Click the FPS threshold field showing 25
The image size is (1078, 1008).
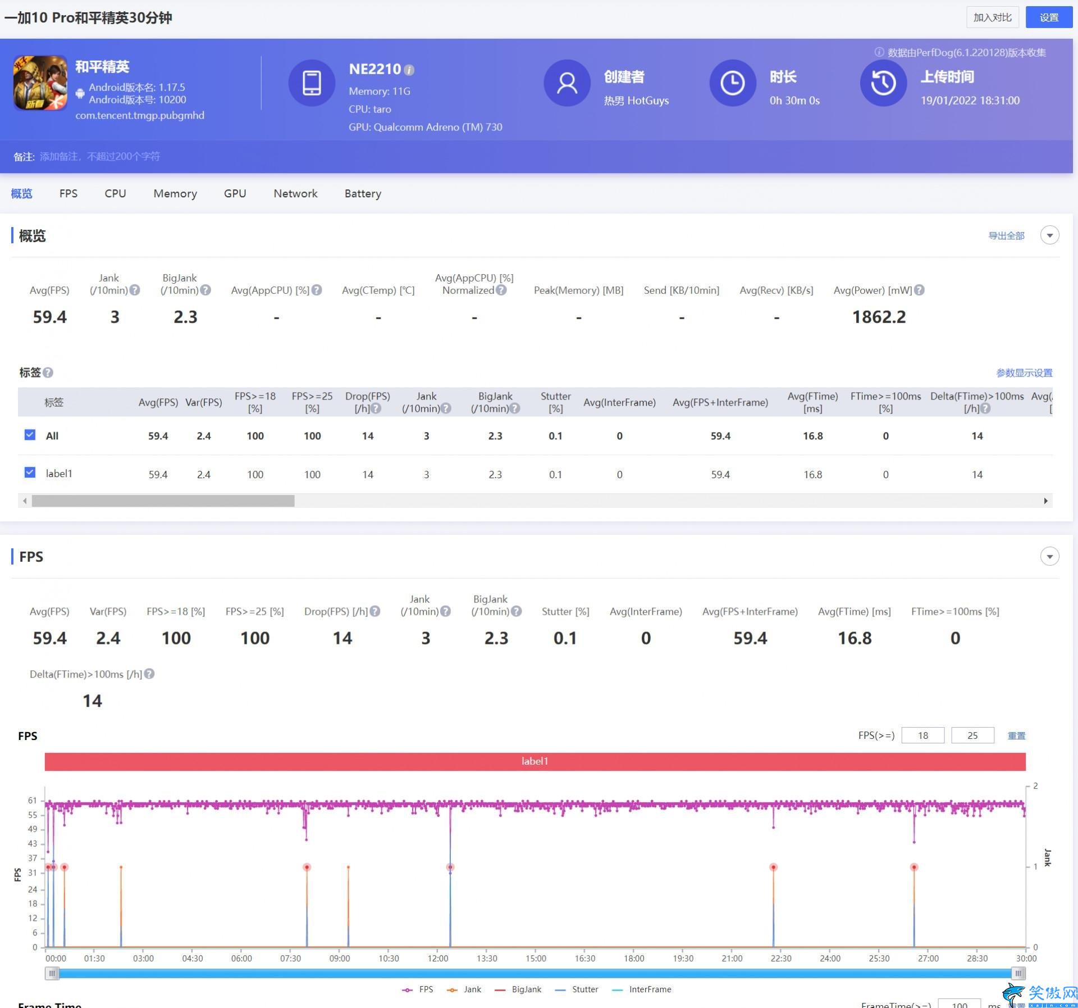point(972,735)
